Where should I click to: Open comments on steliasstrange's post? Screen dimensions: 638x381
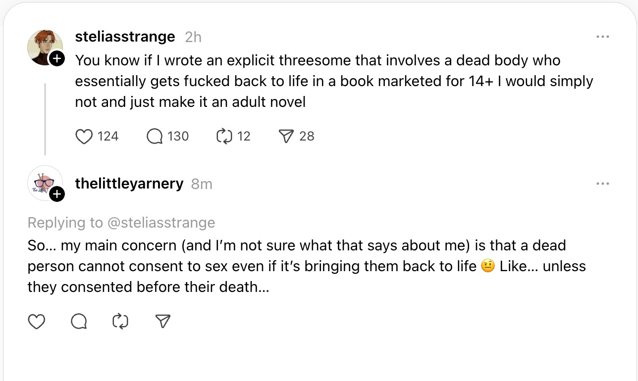click(155, 136)
